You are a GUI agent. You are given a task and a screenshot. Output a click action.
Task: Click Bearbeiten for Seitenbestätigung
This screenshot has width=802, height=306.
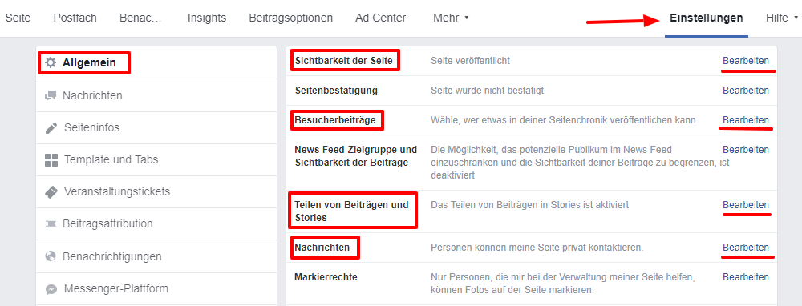[746, 91]
